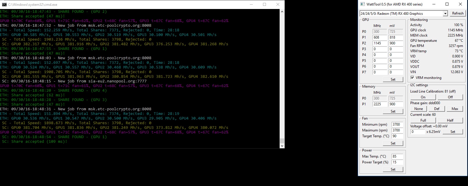Set current scale to Half
Viewport: 468px width, 186px height.
click(x=450, y=120)
